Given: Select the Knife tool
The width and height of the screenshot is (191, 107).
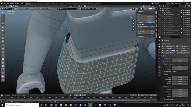Looking at the screenshot, I should [3, 56].
